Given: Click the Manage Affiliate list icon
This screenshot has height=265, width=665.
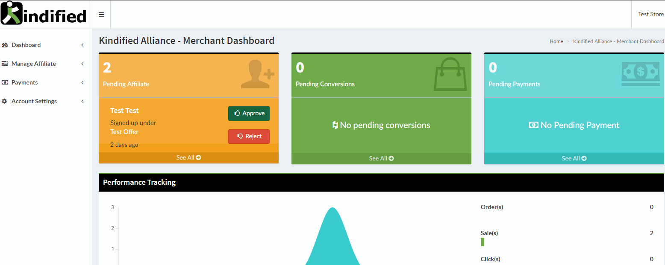Looking at the screenshot, I should click(5, 64).
